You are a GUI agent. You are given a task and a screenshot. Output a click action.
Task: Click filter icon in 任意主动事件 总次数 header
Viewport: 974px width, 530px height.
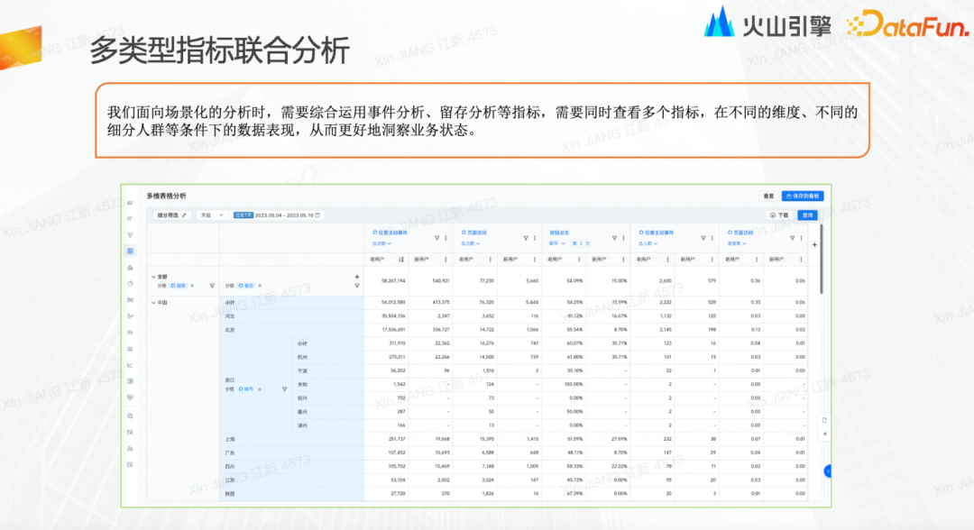[x=436, y=238]
